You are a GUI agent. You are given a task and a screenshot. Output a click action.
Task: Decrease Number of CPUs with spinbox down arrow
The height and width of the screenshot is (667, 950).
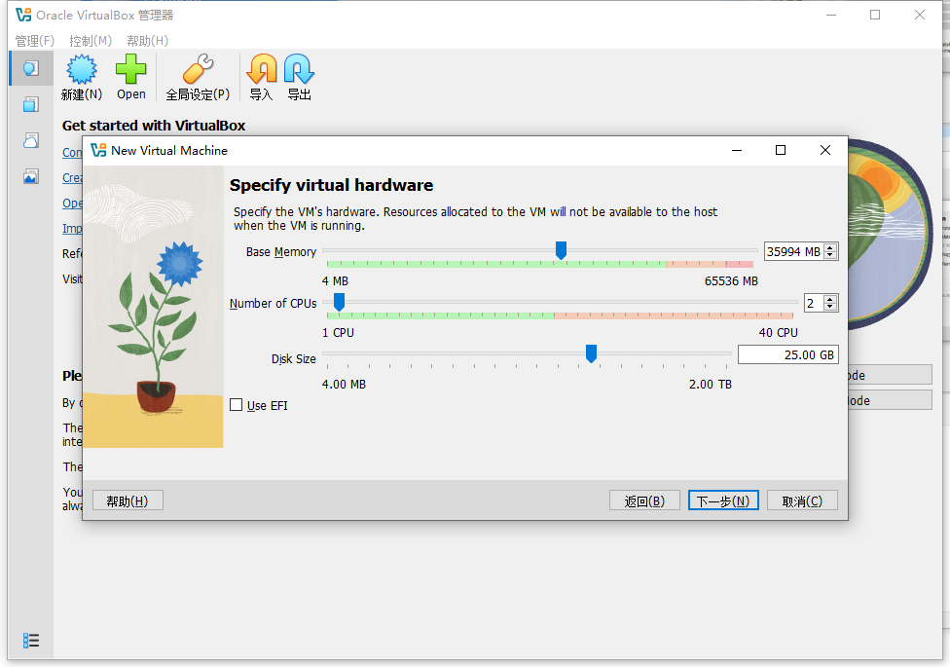[x=830, y=307]
